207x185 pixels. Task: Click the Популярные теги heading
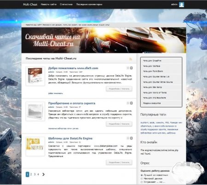153,115
